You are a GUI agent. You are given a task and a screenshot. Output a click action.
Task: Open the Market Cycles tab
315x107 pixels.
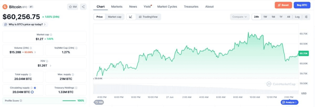pos(167,7)
